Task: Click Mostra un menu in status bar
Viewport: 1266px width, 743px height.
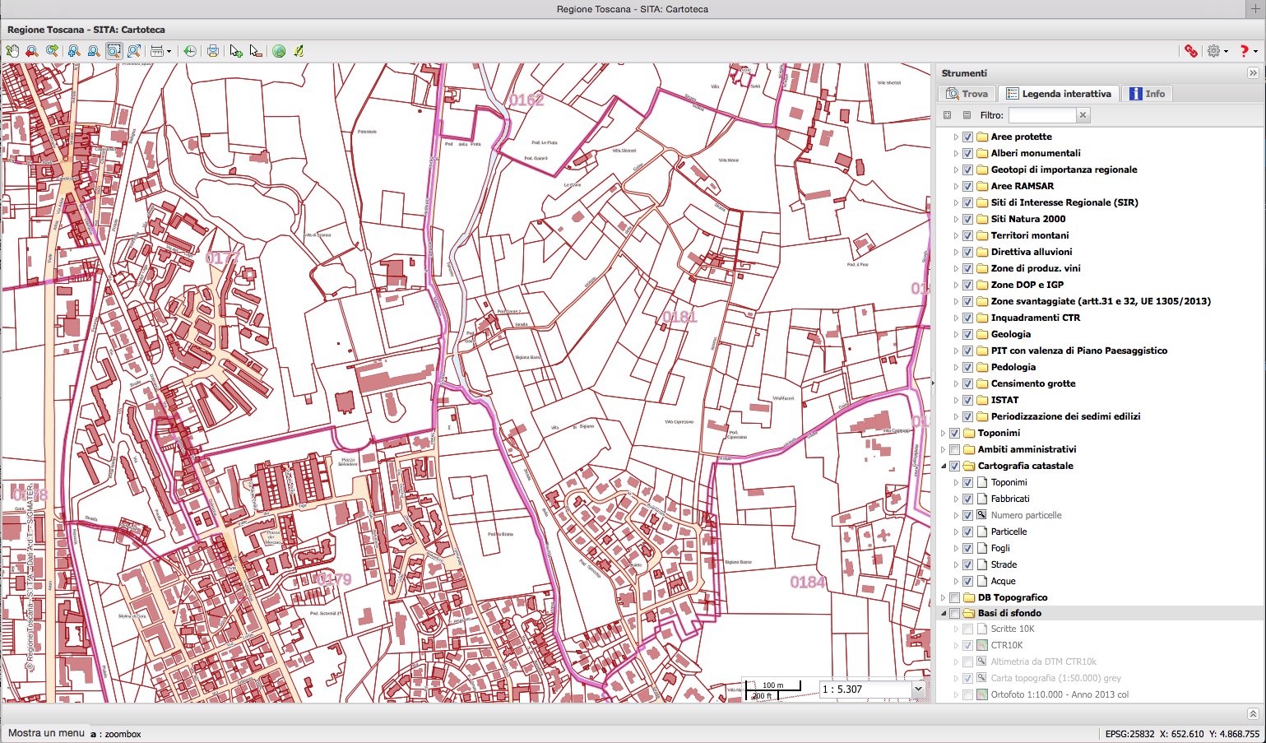Action: click(x=46, y=733)
